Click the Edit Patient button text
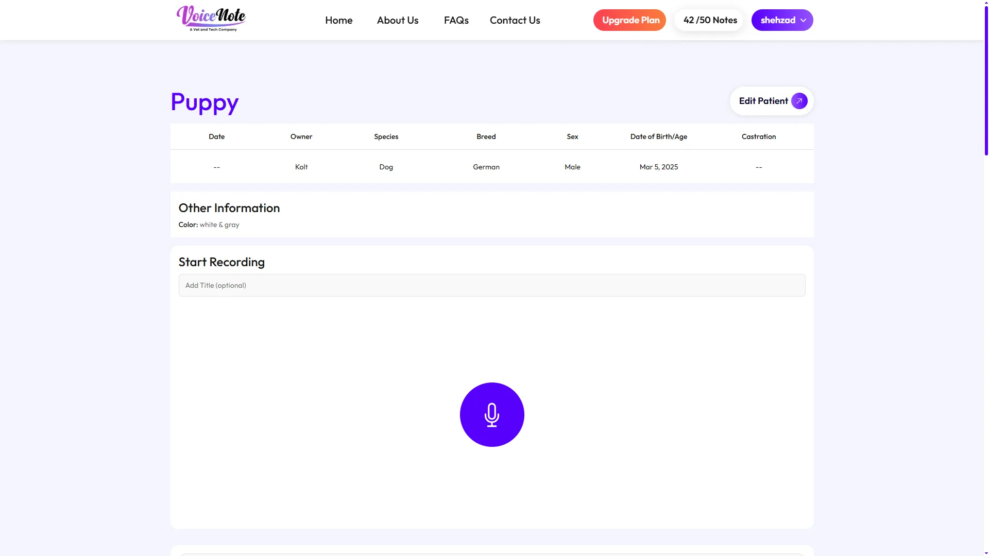 pos(763,101)
